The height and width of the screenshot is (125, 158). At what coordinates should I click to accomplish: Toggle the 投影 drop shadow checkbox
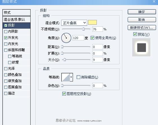click(x=6, y=25)
